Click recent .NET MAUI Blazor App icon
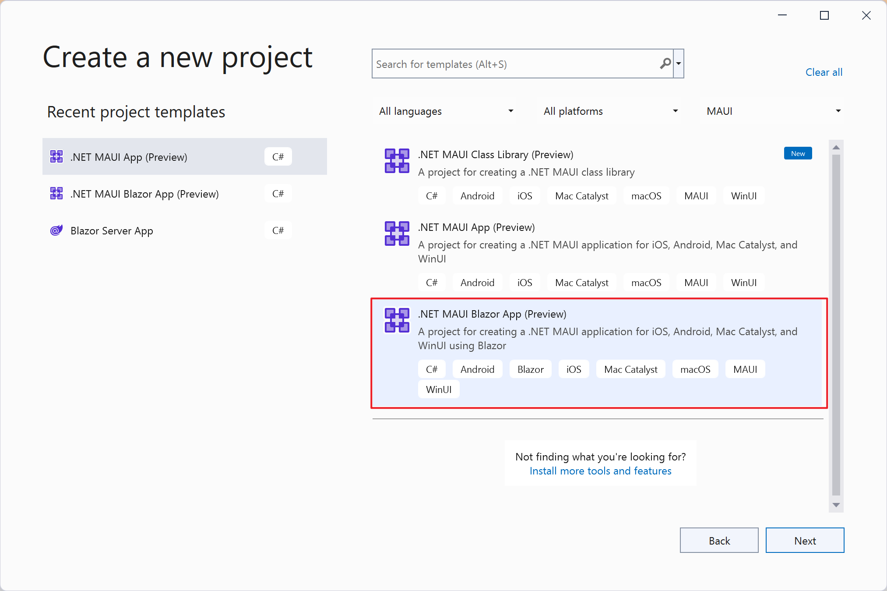Image resolution: width=887 pixels, height=591 pixels. 56,194
